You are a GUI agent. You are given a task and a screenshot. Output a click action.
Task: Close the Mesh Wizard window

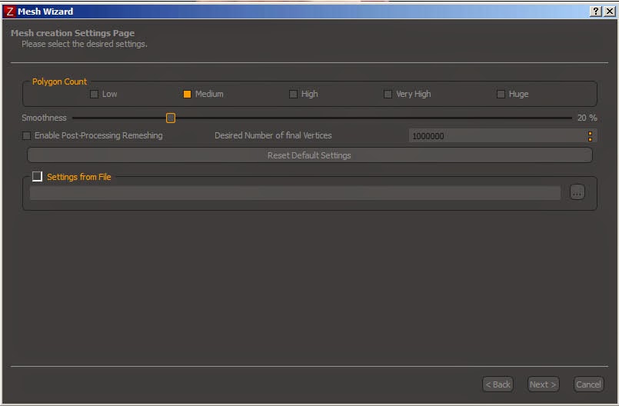point(610,11)
